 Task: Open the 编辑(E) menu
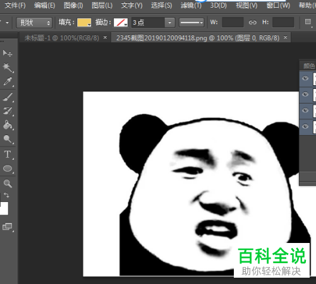pyautogui.click(x=45, y=5)
